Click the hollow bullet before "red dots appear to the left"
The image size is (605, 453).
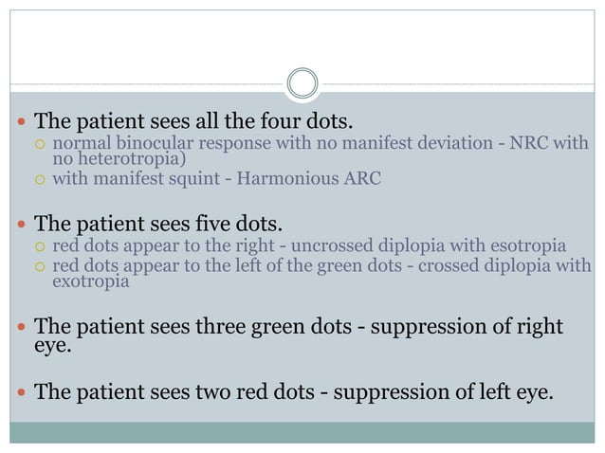[x=41, y=266]
